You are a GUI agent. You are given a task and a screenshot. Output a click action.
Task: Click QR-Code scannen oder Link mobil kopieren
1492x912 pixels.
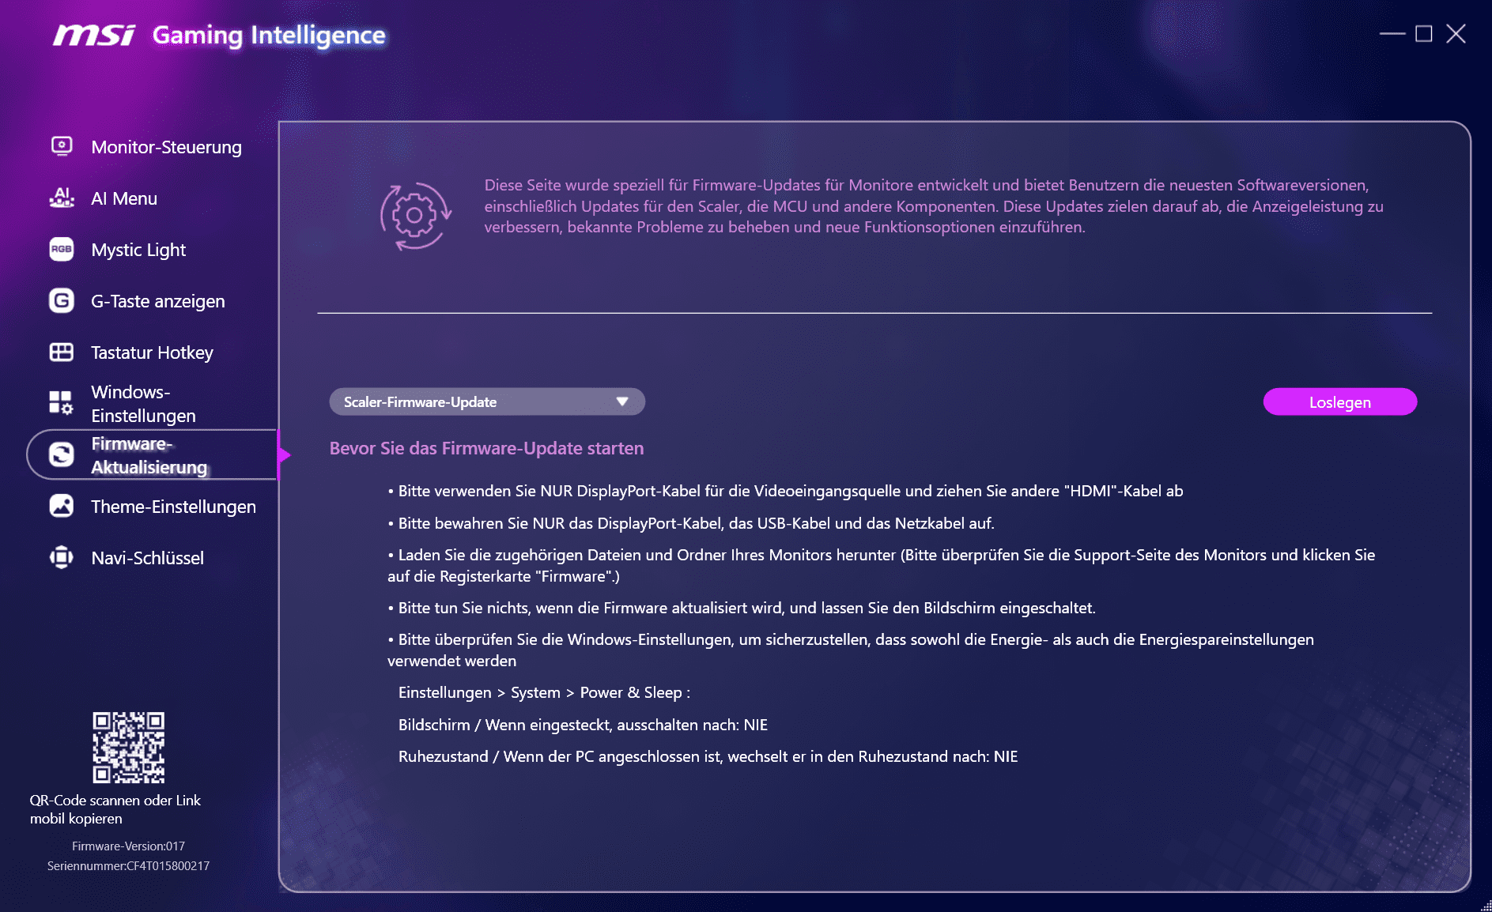click(x=115, y=809)
